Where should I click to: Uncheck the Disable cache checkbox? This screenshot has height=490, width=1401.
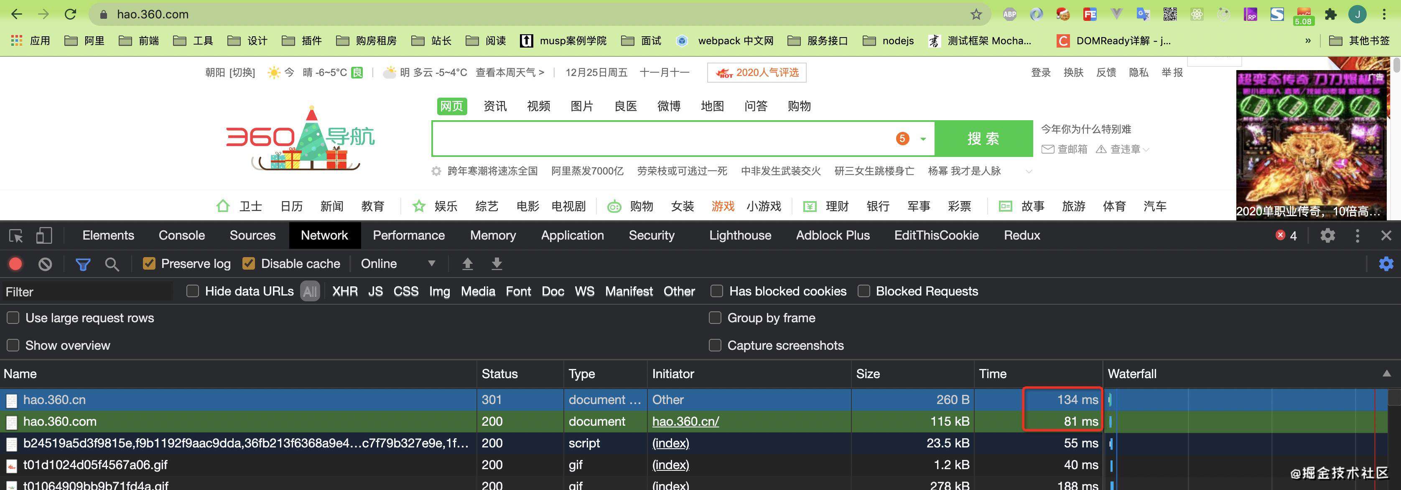249,263
